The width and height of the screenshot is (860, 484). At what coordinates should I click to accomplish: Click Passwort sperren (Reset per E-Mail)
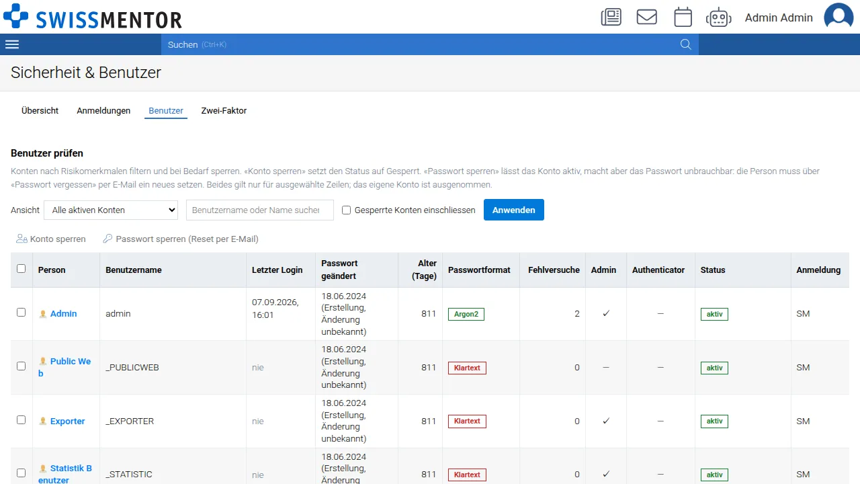pyautogui.click(x=181, y=239)
